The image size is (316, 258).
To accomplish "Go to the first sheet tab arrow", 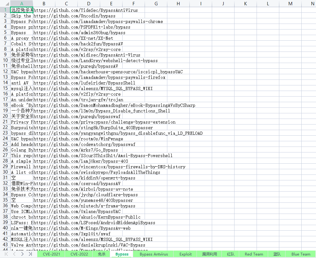I will click(6, 254).
